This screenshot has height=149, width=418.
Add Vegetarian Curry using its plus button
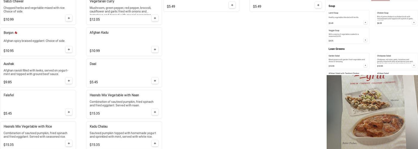pos(155,18)
